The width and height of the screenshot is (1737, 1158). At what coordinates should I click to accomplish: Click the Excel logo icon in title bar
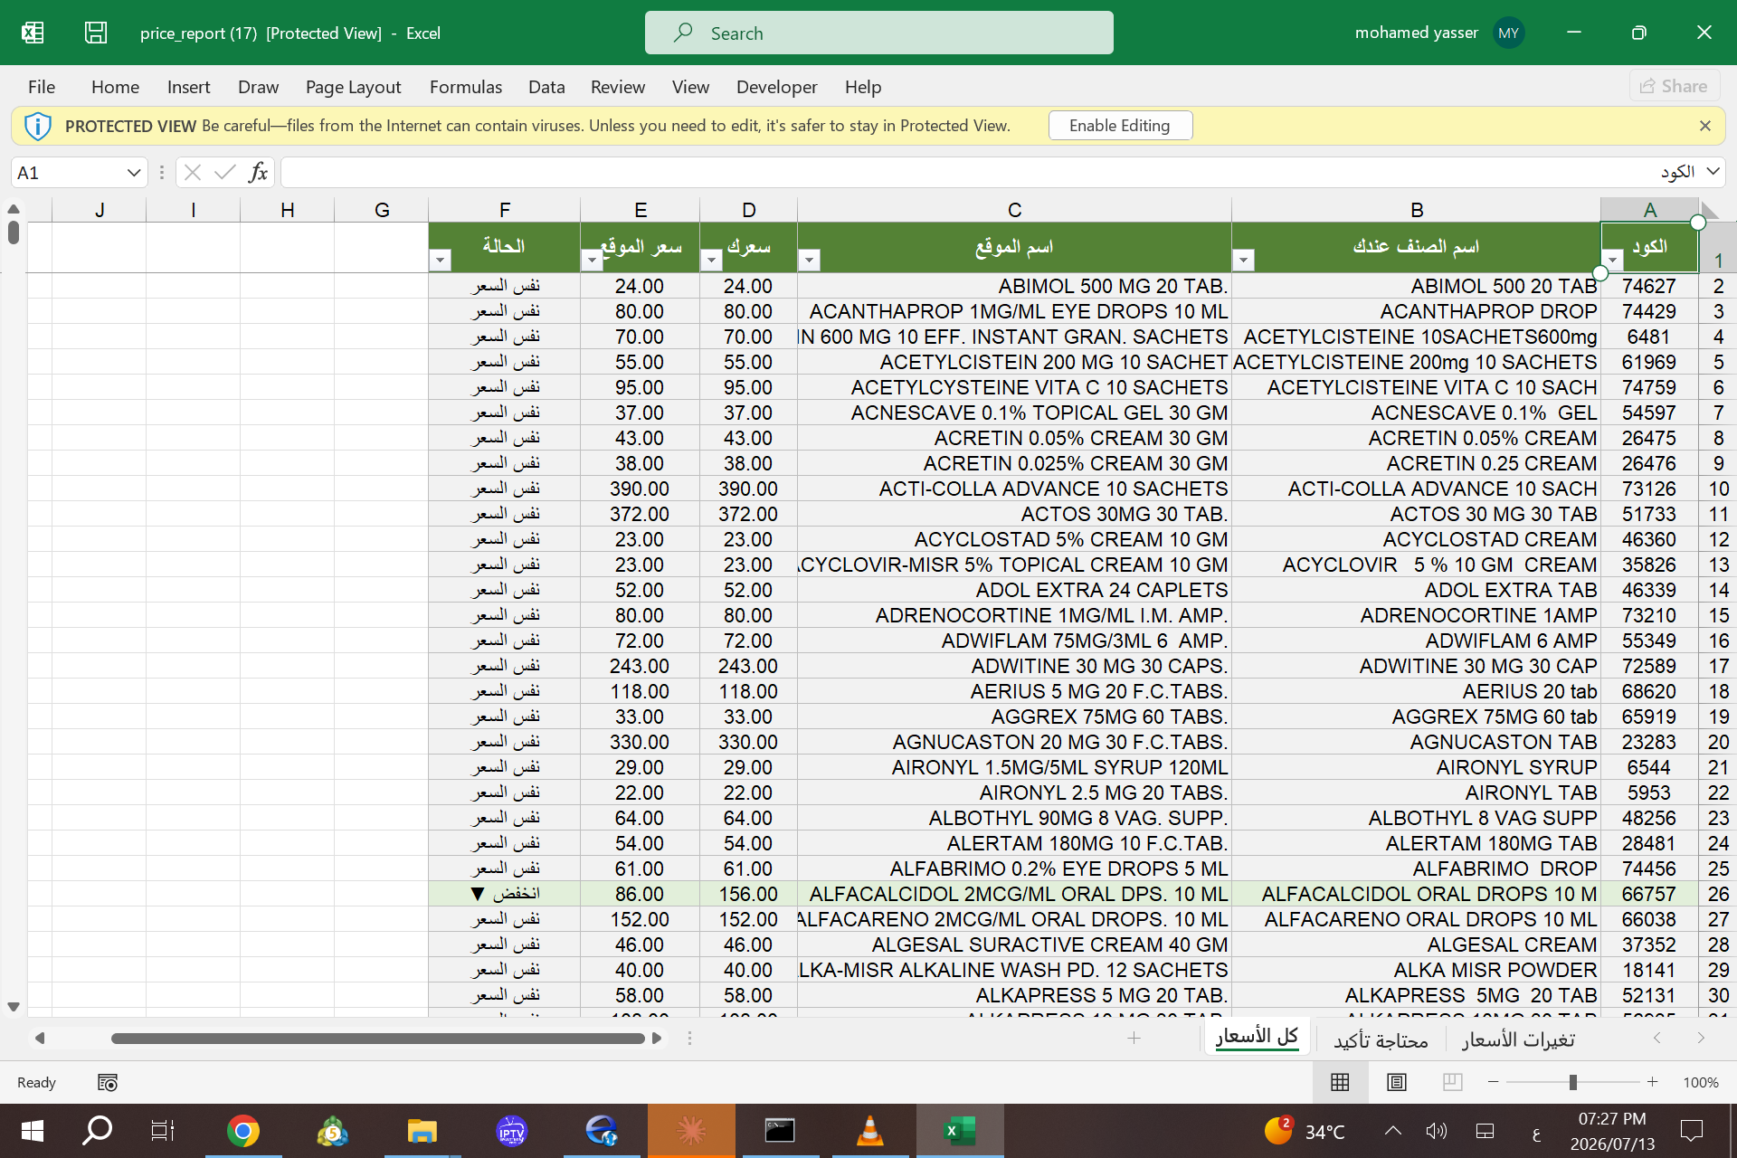33,33
